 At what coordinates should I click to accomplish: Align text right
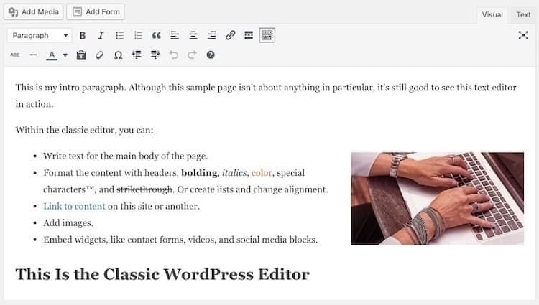tap(212, 35)
